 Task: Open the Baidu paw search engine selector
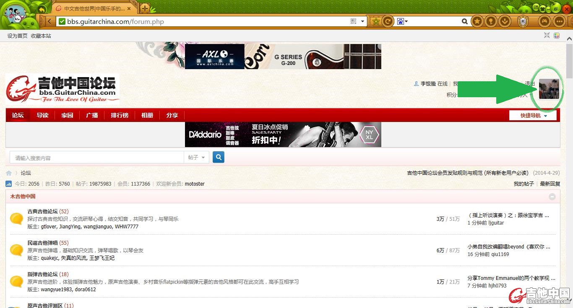(x=402, y=21)
